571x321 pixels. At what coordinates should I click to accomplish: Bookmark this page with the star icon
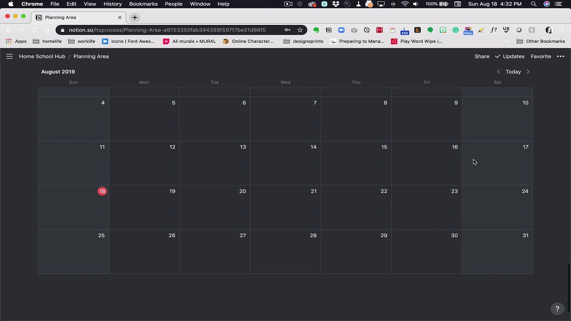click(x=300, y=30)
